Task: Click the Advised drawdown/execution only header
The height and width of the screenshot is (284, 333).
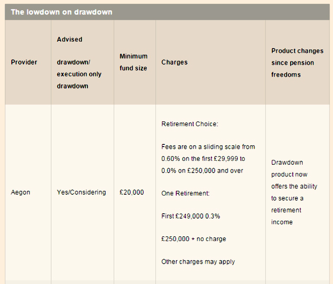Action: click(x=79, y=63)
